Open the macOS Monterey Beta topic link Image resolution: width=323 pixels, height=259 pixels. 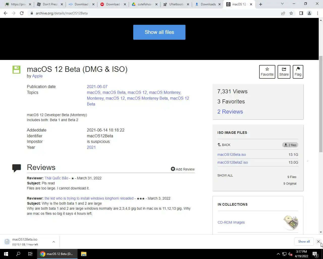click(x=147, y=98)
